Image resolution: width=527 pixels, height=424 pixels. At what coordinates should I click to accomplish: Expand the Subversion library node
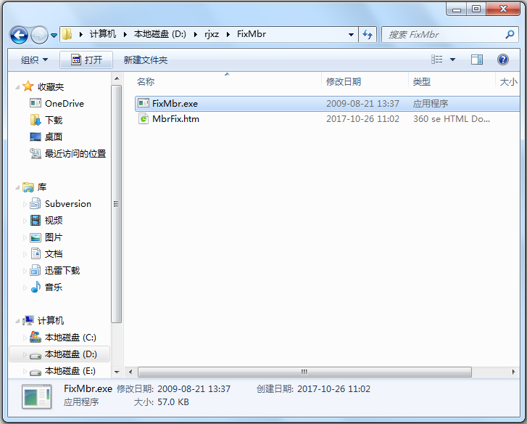click(25, 204)
